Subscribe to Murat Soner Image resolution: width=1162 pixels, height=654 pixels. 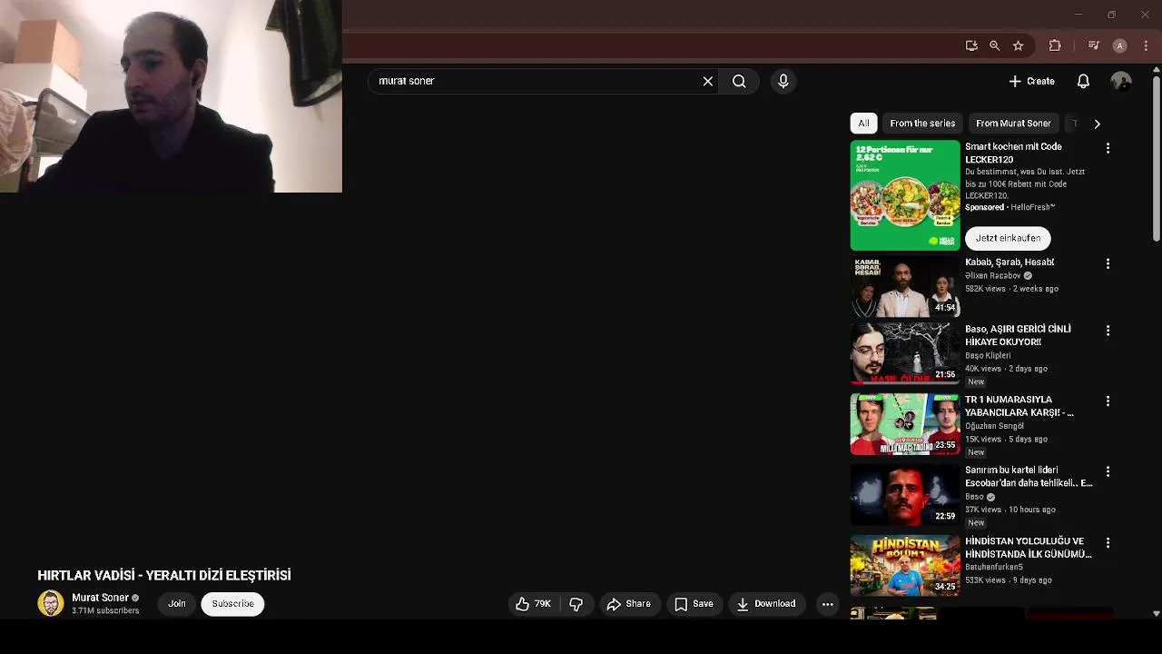[232, 603]
